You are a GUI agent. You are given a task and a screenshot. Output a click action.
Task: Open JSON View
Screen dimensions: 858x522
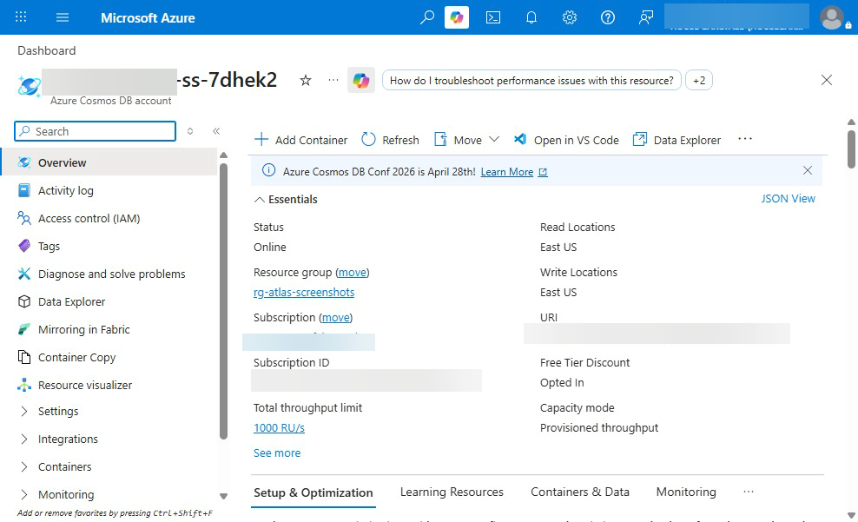tap(788, 199)
